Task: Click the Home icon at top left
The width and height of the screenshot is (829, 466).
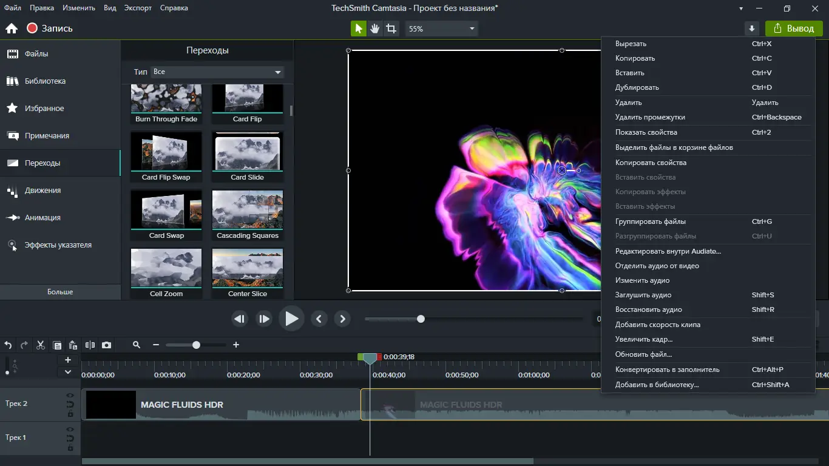Action: point(11,29)
